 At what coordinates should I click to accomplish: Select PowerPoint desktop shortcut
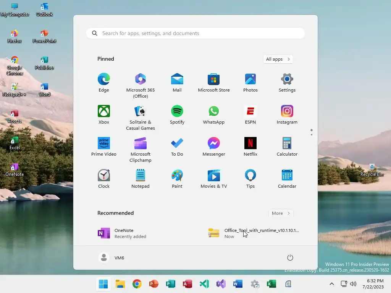(44, 36)
